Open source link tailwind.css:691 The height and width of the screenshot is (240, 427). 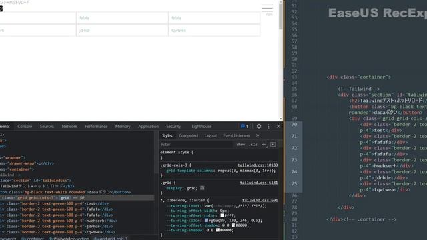260,200
